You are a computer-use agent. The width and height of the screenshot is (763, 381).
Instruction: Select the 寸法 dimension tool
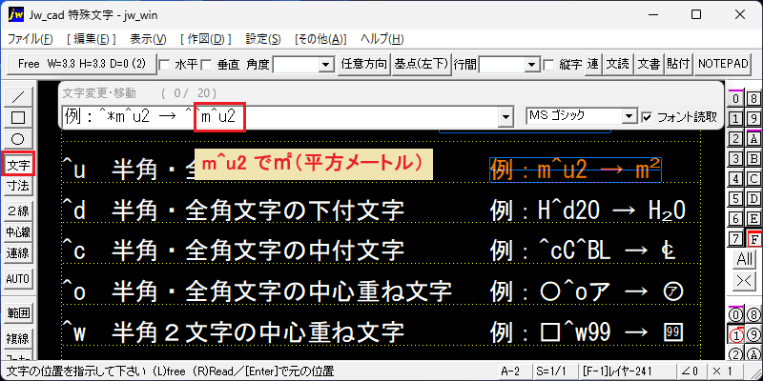(x=18, y=186)
